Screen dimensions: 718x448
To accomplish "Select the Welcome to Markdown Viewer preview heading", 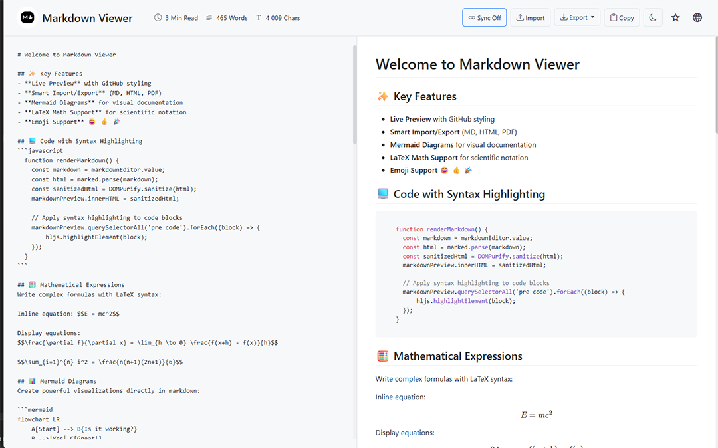I will tap(478, 64).
